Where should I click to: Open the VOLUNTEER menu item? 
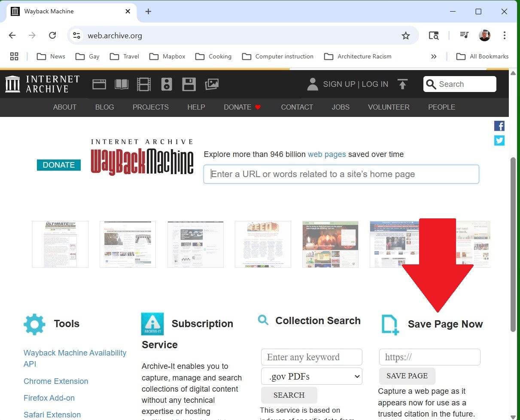[389, 107]
